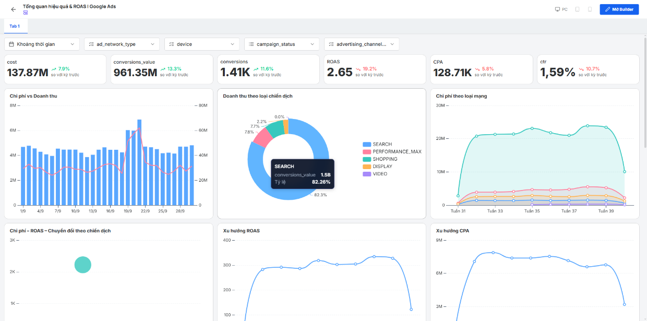Toggle SHOPPING legend entry
This screenshot has width=647, height=321.
point(380,159)
